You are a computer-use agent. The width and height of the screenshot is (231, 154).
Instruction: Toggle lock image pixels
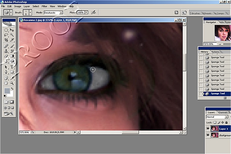click(x=219, y=122)
